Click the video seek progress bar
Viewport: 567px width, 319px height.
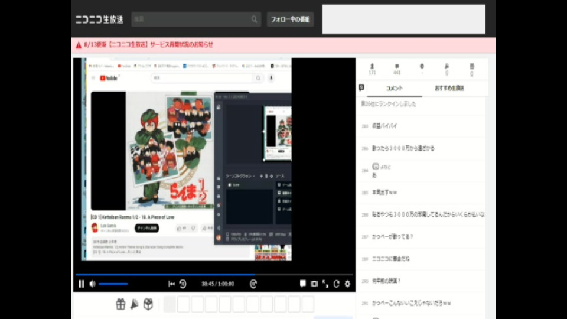click(214, 275)
